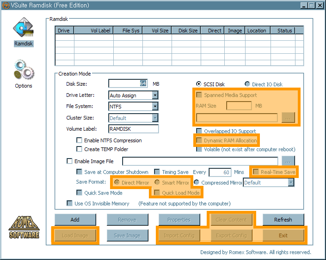Check the Create TEMP Folder option
The image size is (326, 260).
(79, 149)
